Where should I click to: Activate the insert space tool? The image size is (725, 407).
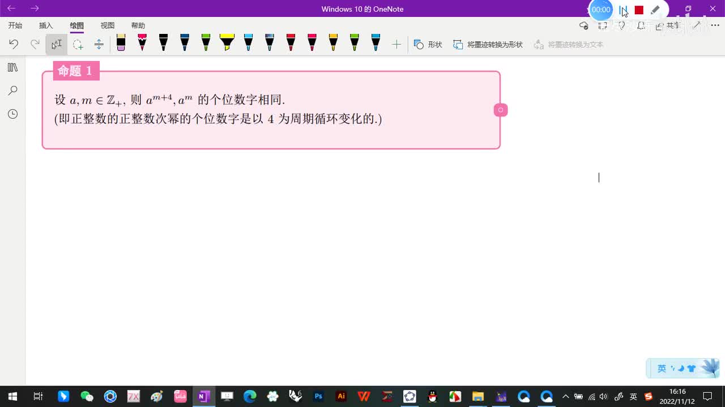[99, 44]
